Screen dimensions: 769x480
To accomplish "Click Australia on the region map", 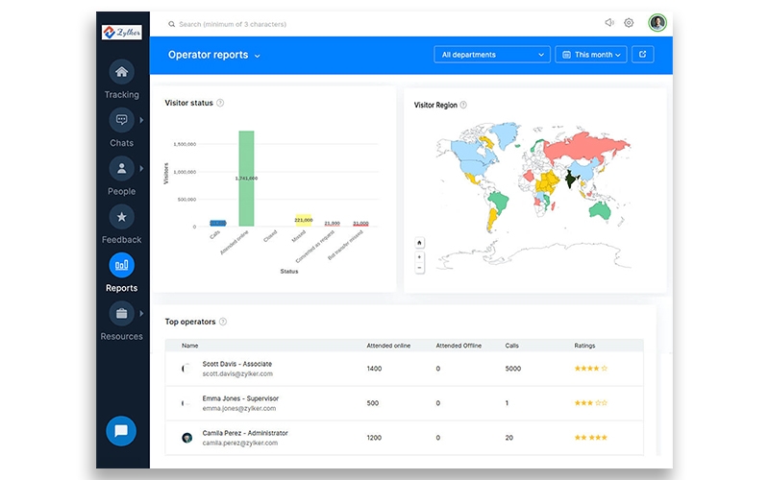I will [600, 210].
